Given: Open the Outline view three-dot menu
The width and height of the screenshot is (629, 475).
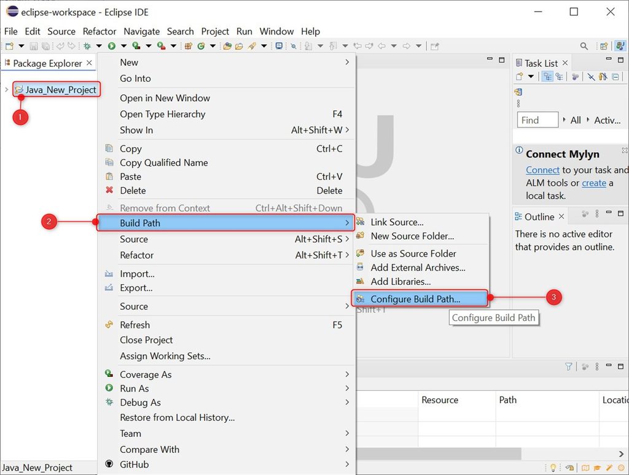Looking at the screenshot, I should (x=597, y=214).
